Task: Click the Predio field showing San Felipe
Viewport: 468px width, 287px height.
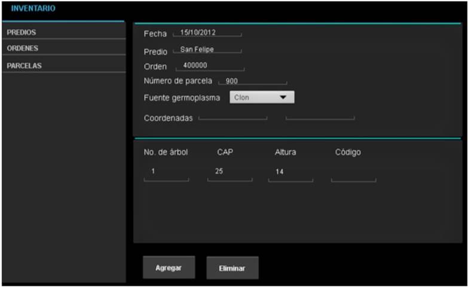Action: click(207, 50)
